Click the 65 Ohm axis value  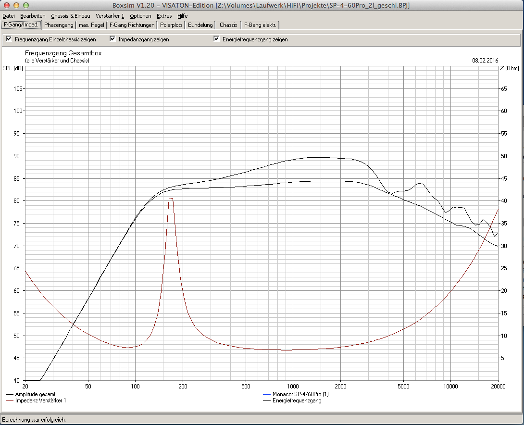coord(504,89)
